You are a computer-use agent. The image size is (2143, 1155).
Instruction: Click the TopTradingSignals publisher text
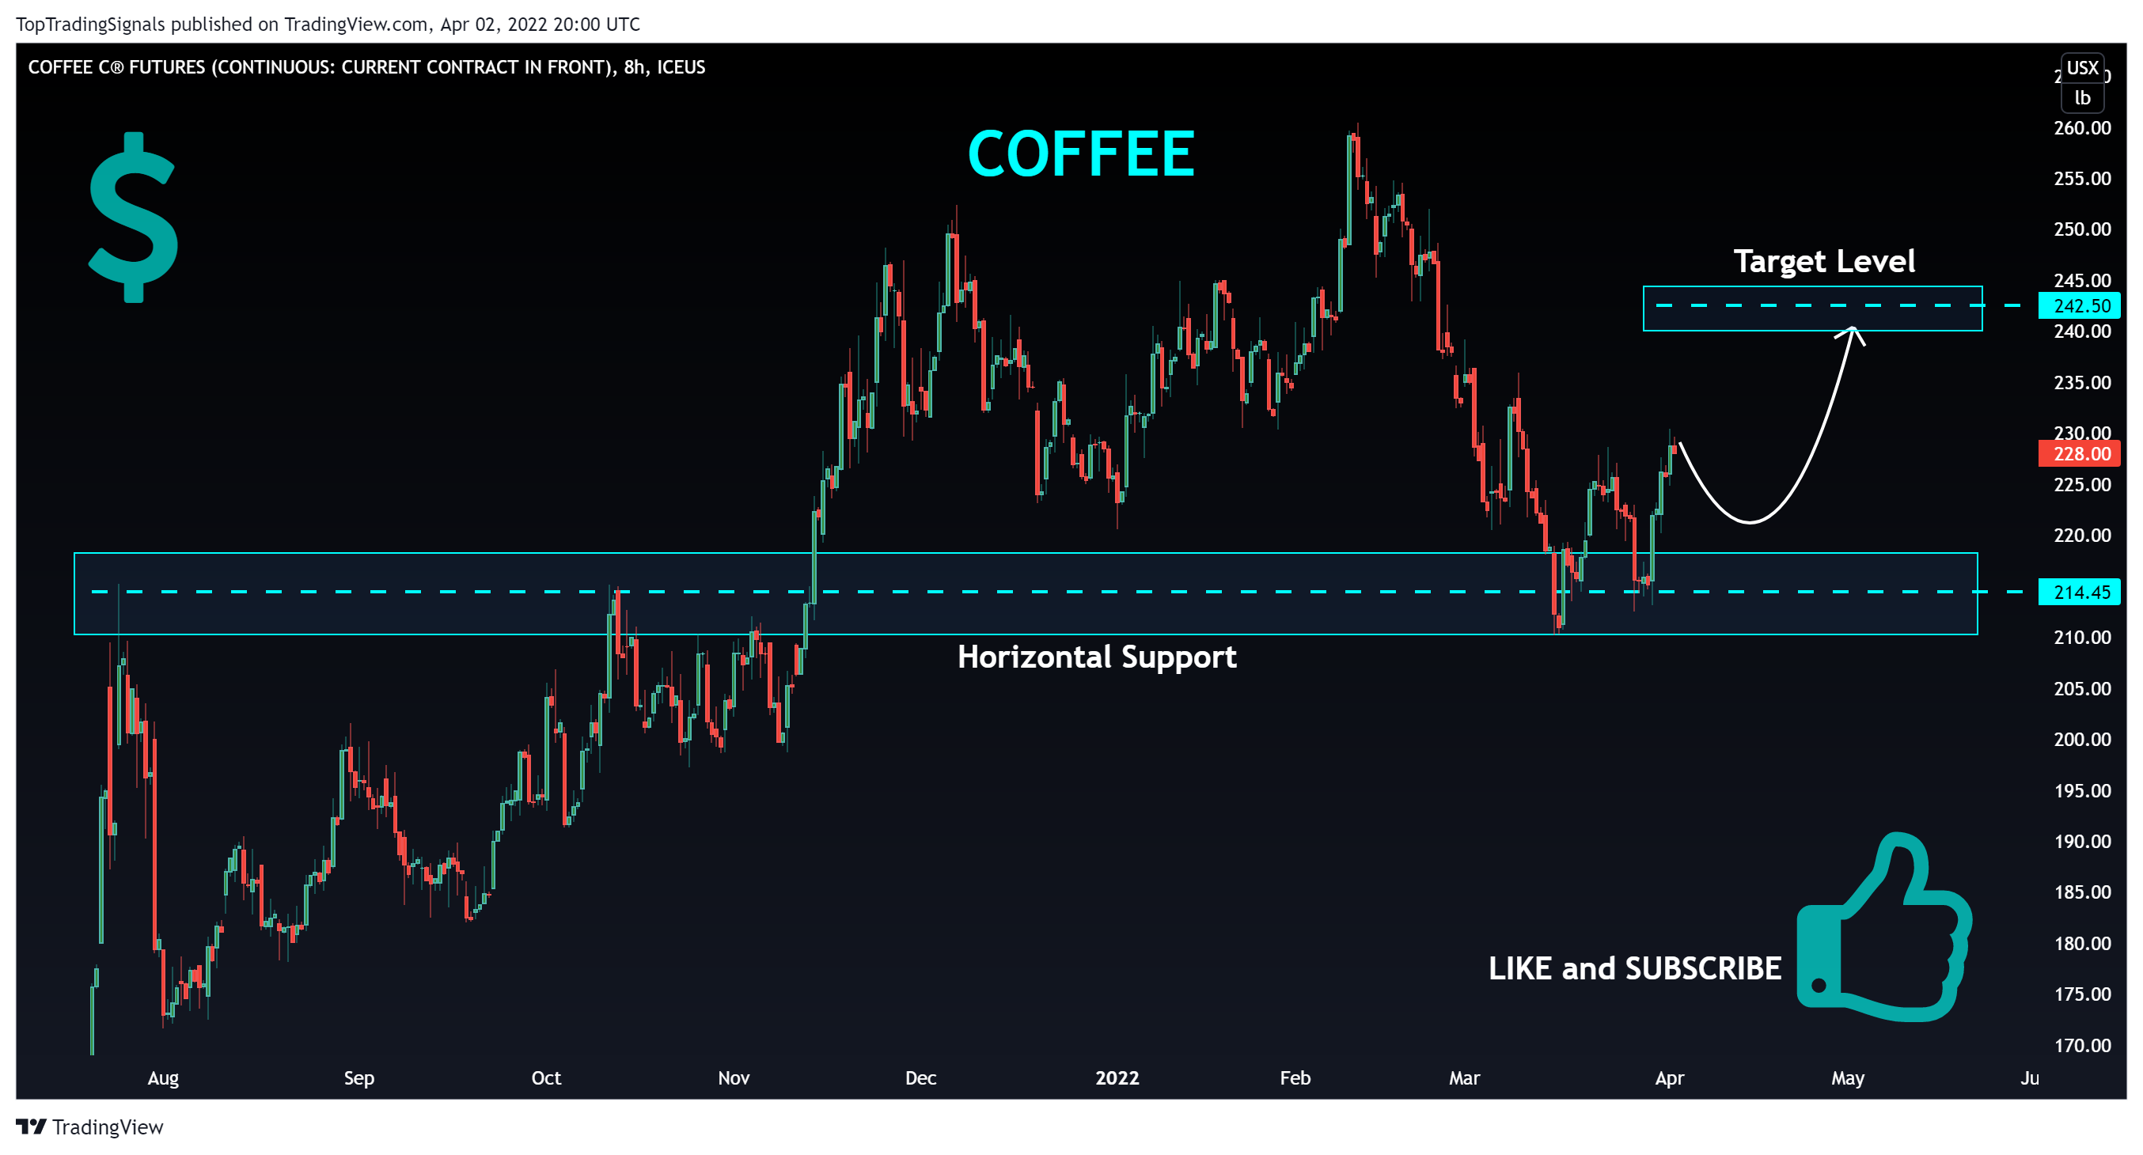pyautogui.click(x=90, y=24)
